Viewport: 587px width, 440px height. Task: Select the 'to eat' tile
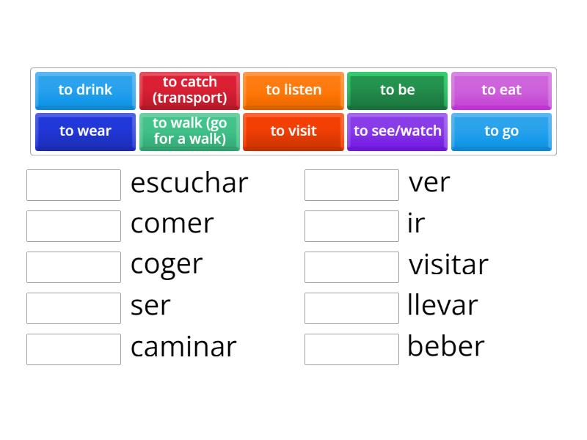[501, 90]
